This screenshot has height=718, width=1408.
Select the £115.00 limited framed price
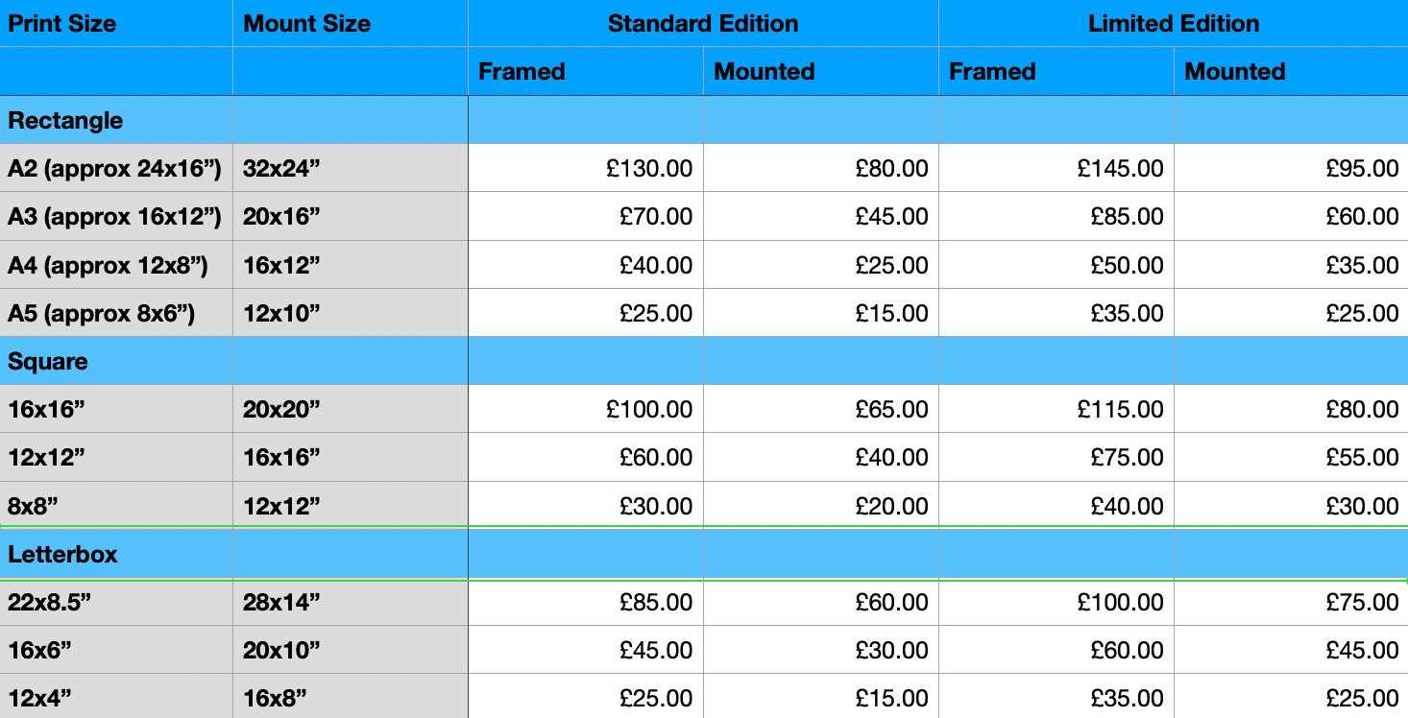pyautogui.click(x=1056, y=410)
